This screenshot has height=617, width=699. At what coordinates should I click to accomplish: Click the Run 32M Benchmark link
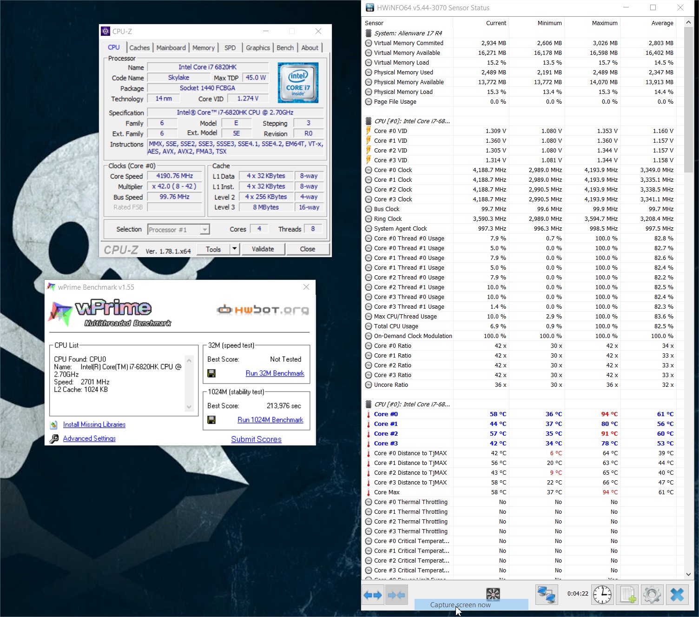point(275,373)
